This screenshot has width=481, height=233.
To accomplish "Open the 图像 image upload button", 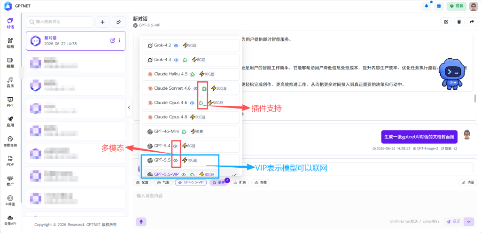I will click(x=260, y=182).
